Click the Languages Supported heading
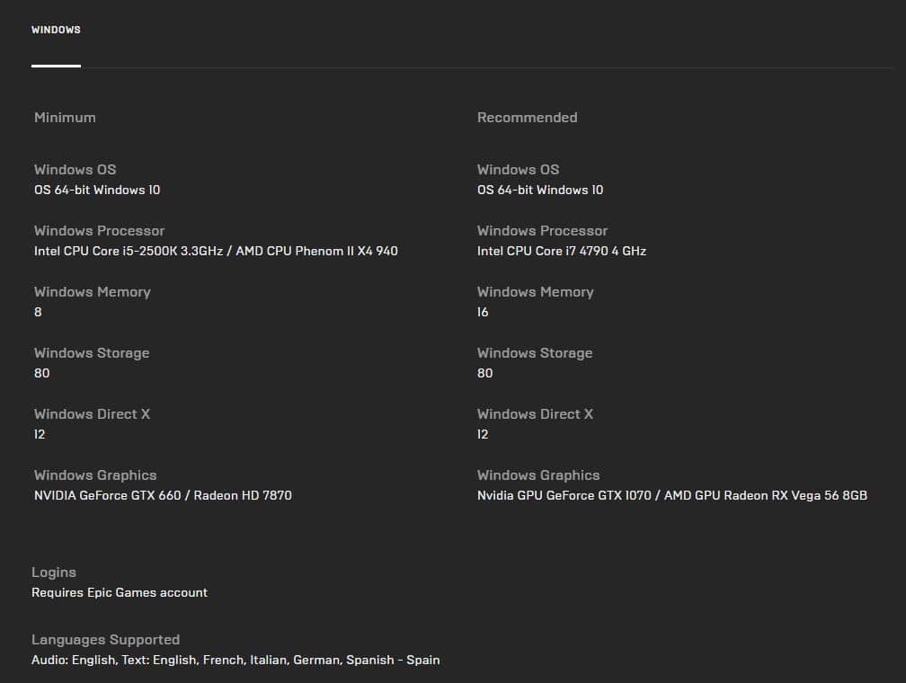 [x=105, y=640]
